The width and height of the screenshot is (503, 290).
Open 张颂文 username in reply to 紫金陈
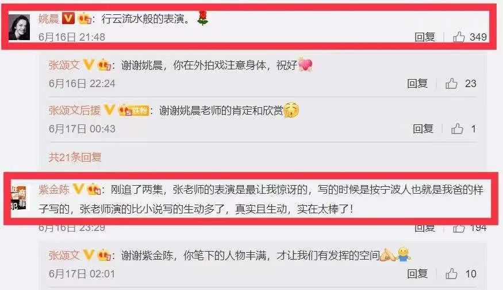click(x=64, y=255)
